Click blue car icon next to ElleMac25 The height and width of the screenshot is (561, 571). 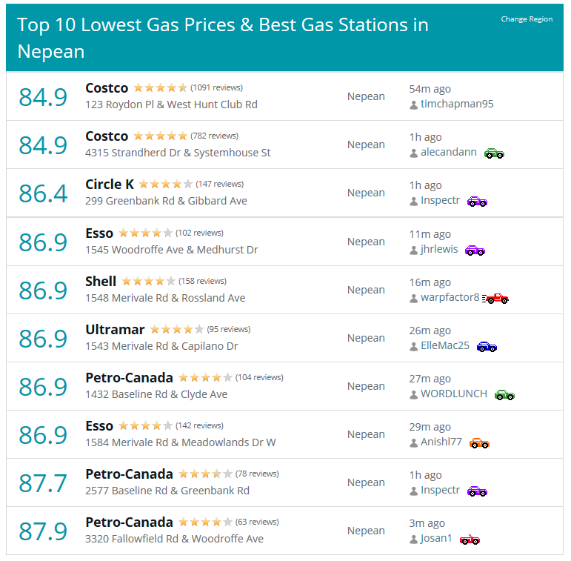coord(487,346)
